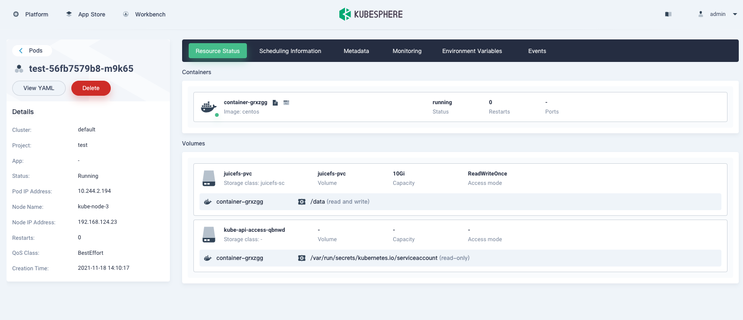
Task: Click the 10Gi capacity value
Action: point(398,174)
